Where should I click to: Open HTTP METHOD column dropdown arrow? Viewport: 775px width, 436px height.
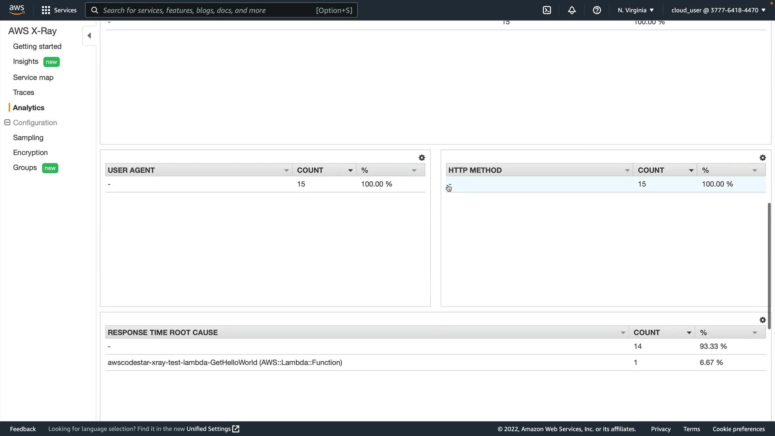click(x=627, y=170)
